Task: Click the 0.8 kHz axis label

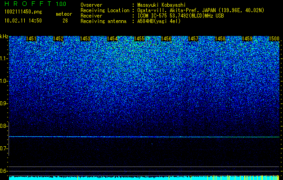Action: [x=4, y=126]
